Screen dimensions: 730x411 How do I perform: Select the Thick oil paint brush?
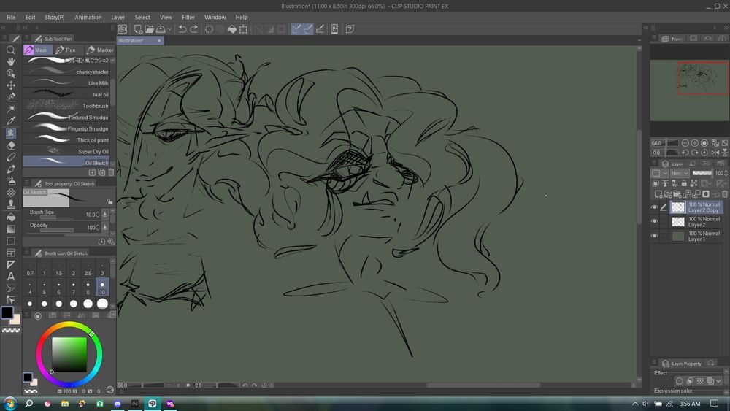(x=66, y=139)
